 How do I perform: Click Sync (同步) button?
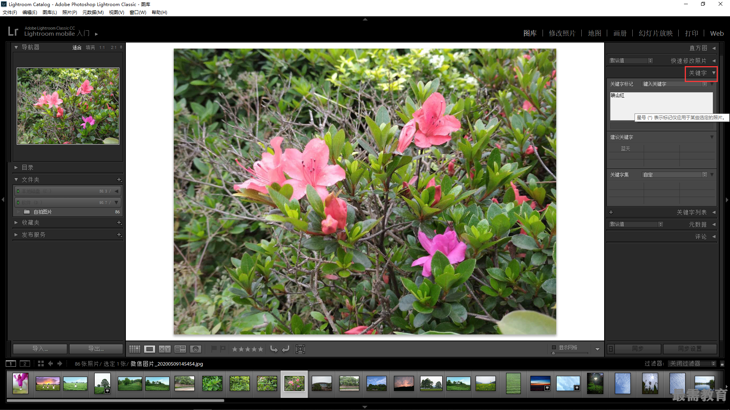tap(638, 348)
